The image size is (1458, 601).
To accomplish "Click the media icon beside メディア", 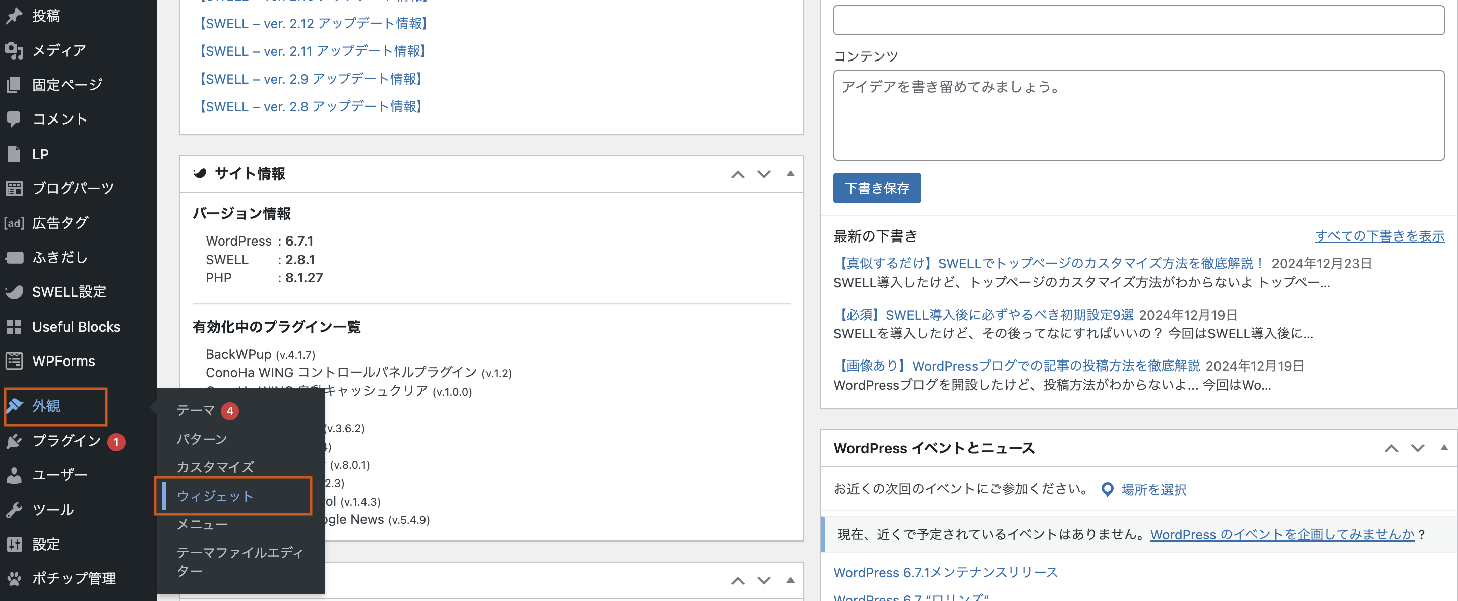I will click(x=14, y=50).
